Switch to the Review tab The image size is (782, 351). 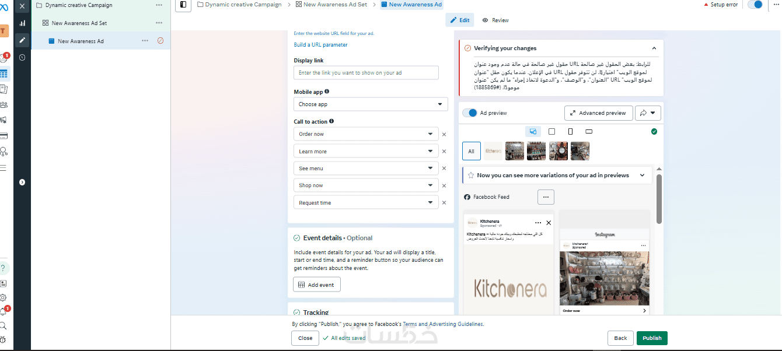tap(495, 20)
